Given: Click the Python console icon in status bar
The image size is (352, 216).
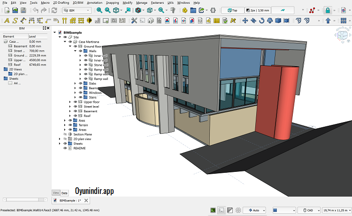Looking at the screenshot, I should pos(213,210).
